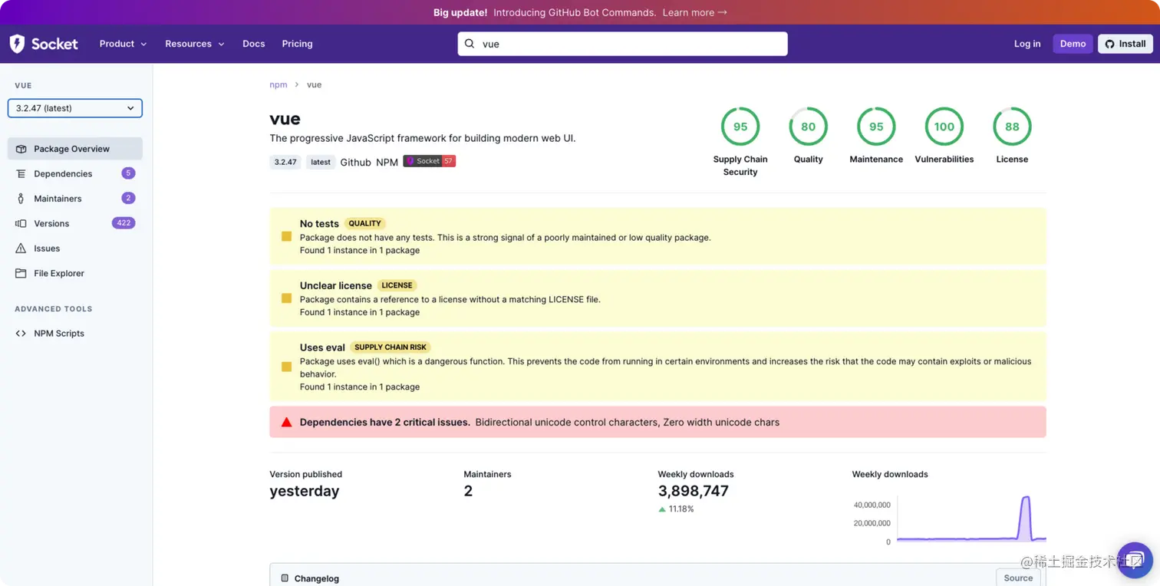1160x586 pixels.
Task: Click the 3.2.47 version tag
Action: 285,162
